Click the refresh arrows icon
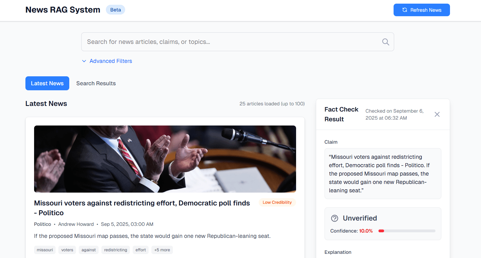This screenshot has height=258, width=481. 404,10
